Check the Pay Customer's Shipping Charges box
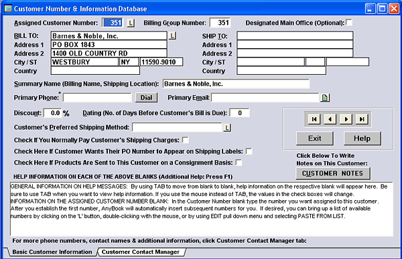Screen dimensions: 402x259 [x=186, y=140]
